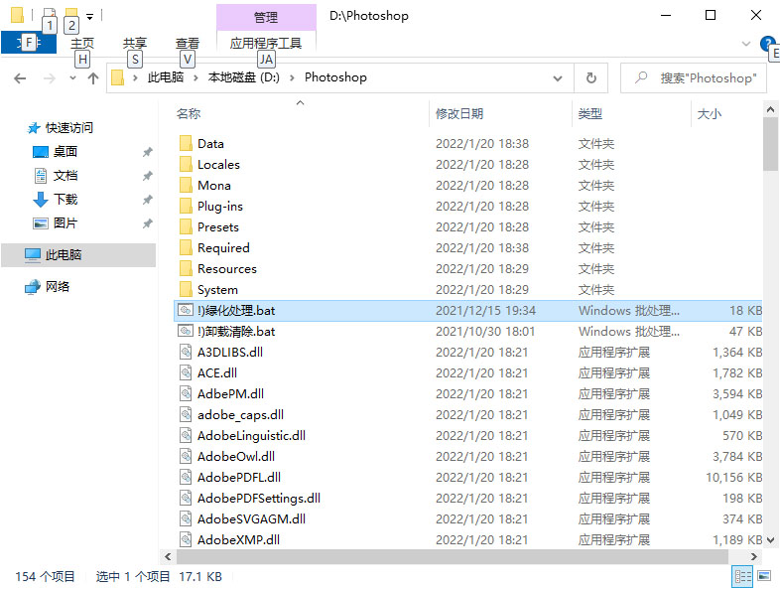Expand address bar history dropdown
Image resolution: width=780 pixels, height=589 pixels.
pos(558,78)
